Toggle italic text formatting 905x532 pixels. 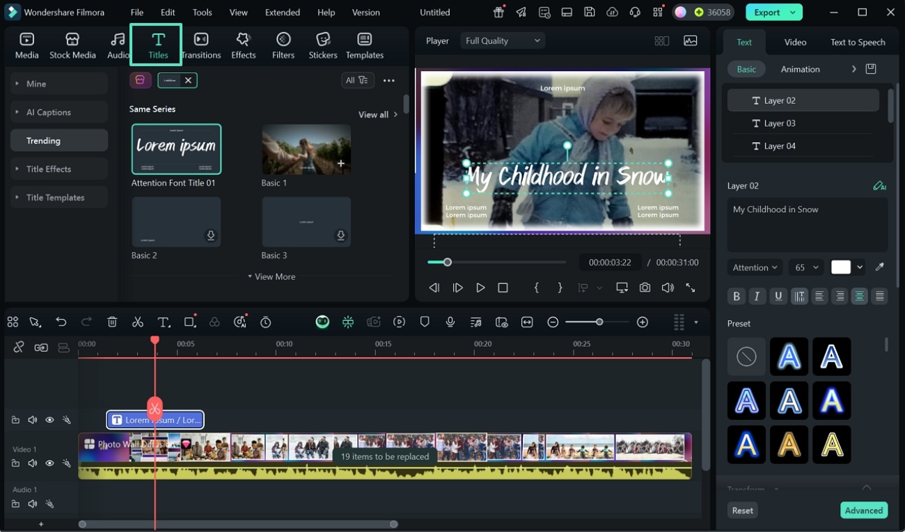(x=757, y=296)
